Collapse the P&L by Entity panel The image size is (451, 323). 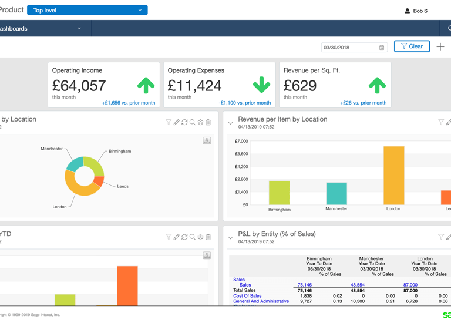pyautogui.click(x=230, y=238)
